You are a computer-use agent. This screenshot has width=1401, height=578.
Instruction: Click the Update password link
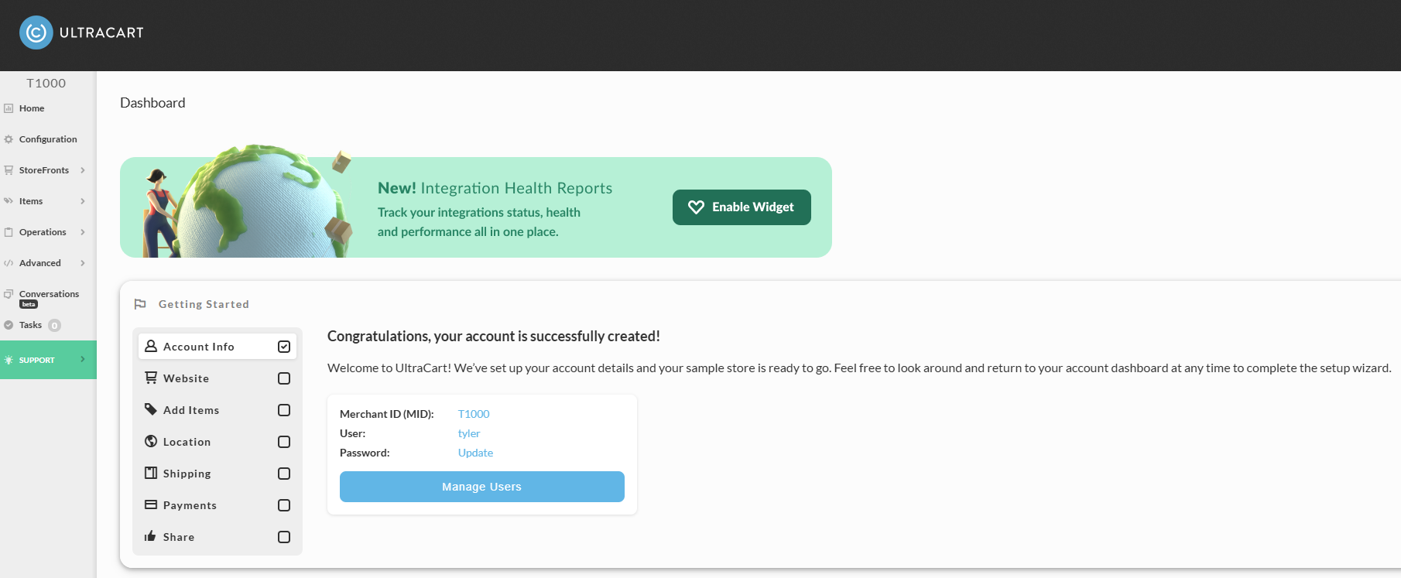[475, 453]
